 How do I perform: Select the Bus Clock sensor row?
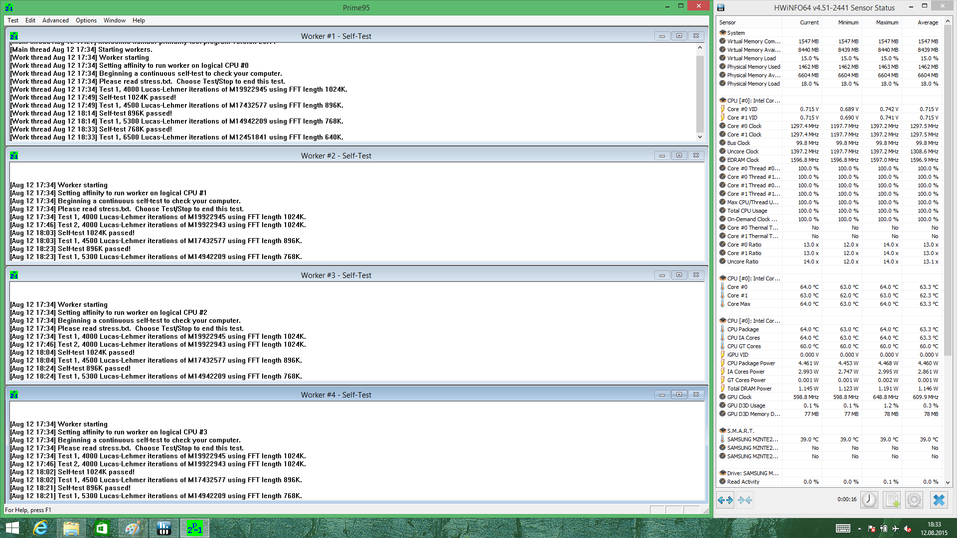click(829, 143)
